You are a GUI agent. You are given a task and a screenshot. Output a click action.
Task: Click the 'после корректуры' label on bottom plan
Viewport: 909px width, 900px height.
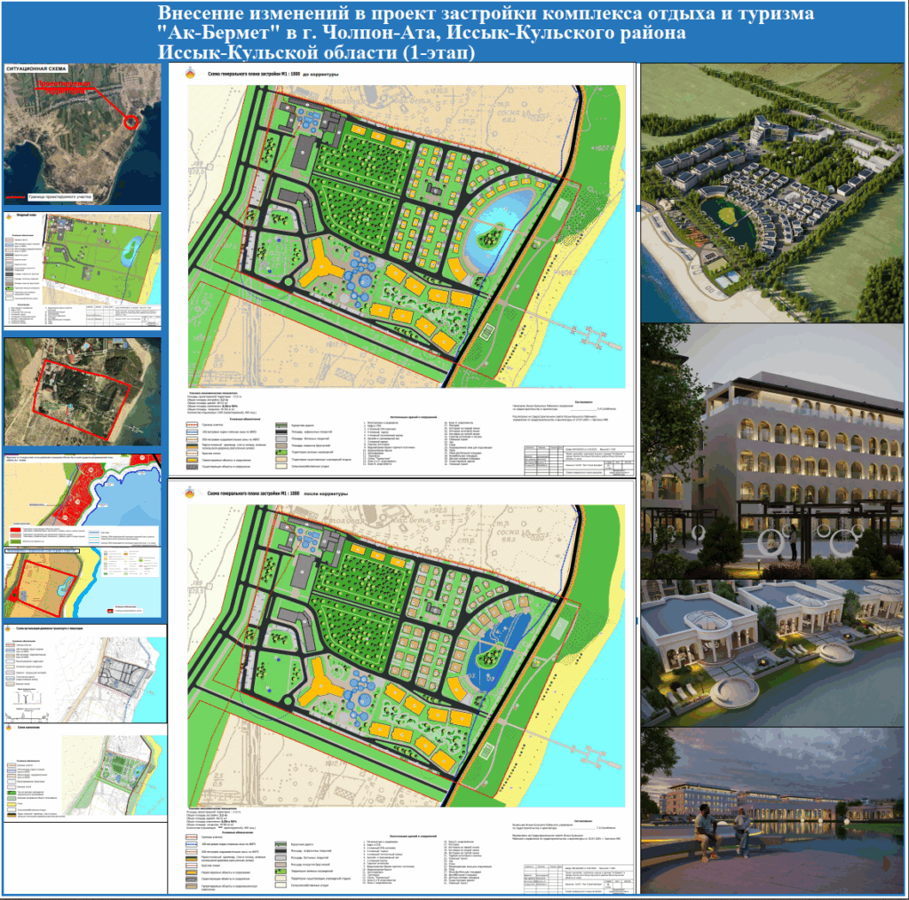[x=325, y=493]
